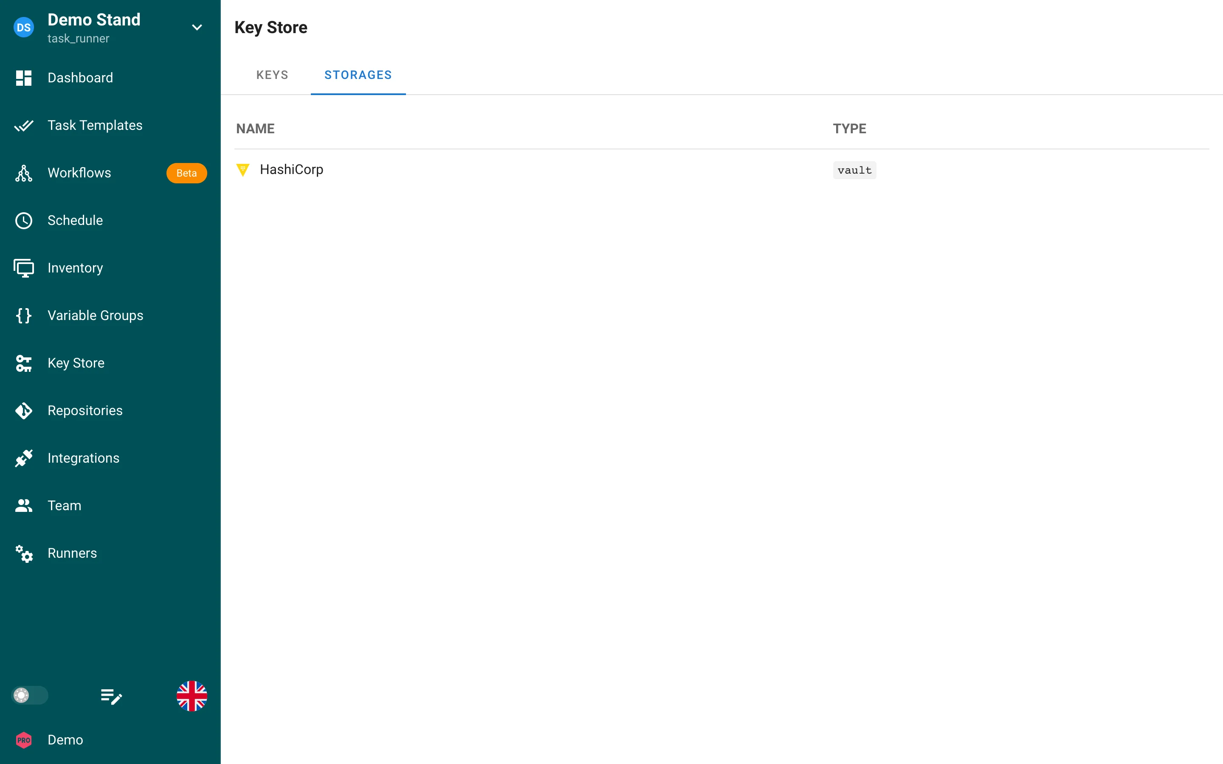The image size is (1223, 764).
Task: Click the Schedule clock icon
Action: pyautogui.click(x=24, y=220)
